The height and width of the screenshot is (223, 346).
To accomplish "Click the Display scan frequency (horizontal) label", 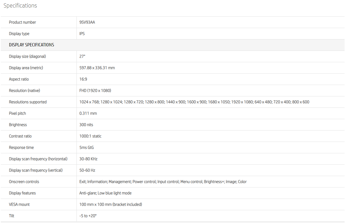I will tap(38, 159).
